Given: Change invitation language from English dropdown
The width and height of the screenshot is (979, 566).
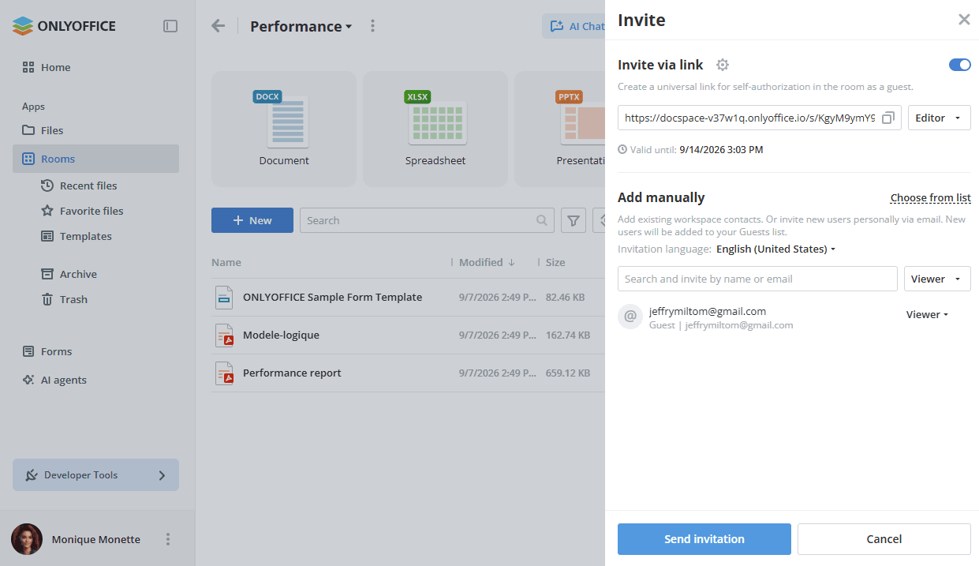Looking at the screenshot, I should tap(775, 249).
